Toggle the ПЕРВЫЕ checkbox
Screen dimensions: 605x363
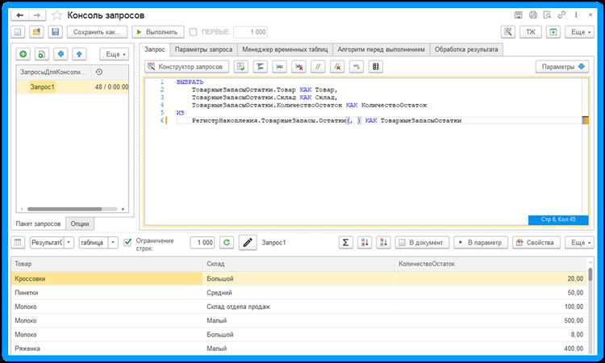pyautogui.click(x=193, y=31)
